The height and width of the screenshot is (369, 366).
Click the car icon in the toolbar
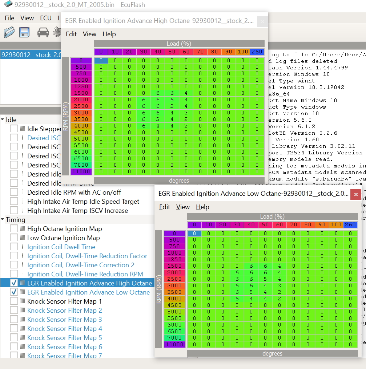point(43,32)
